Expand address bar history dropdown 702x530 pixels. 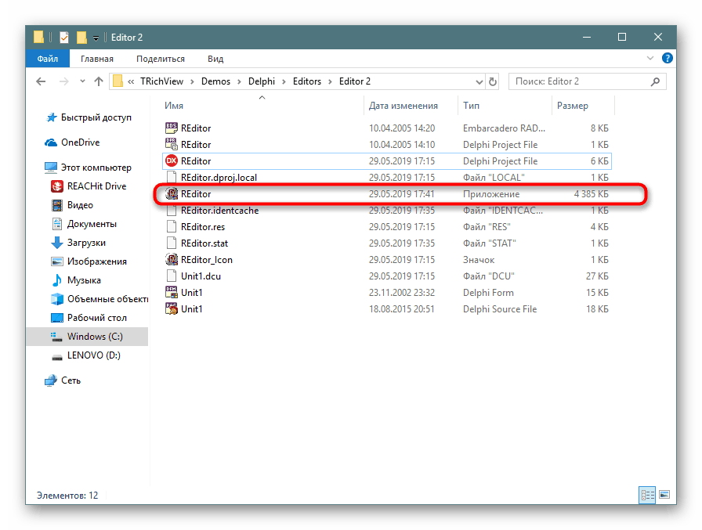coord(479,82)
